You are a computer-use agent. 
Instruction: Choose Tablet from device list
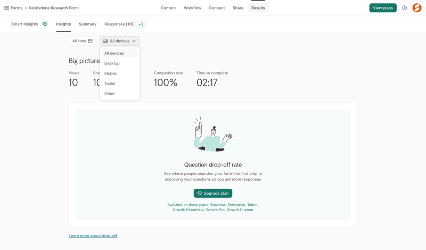tap(120, 84)
